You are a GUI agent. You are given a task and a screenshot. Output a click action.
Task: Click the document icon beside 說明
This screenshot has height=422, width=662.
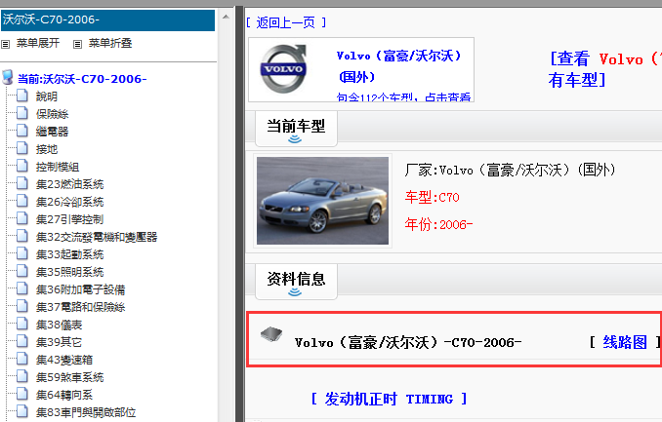(x=22, y=96)
